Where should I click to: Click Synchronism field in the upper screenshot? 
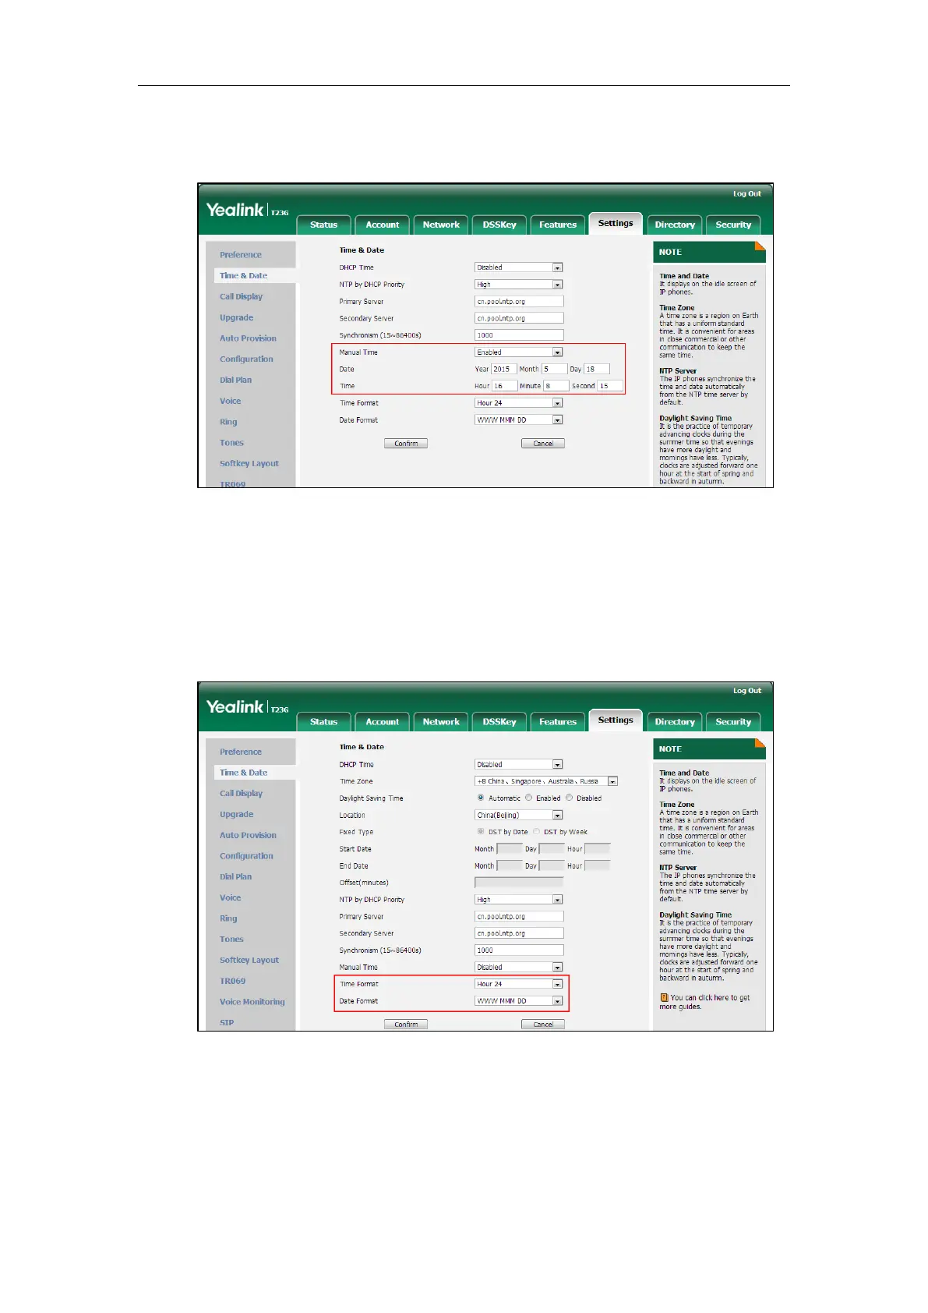(519, 335)
